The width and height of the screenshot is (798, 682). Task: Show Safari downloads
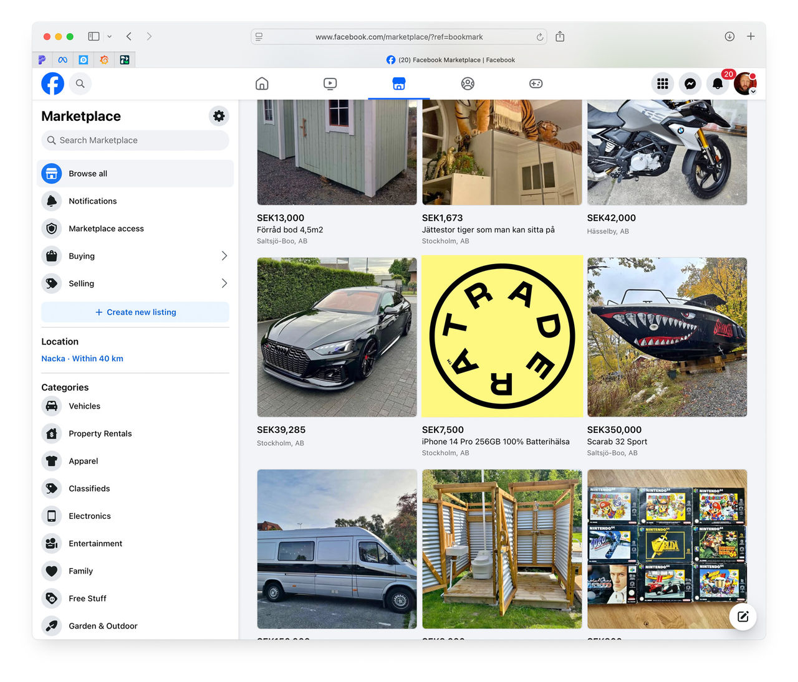[729, 37]
